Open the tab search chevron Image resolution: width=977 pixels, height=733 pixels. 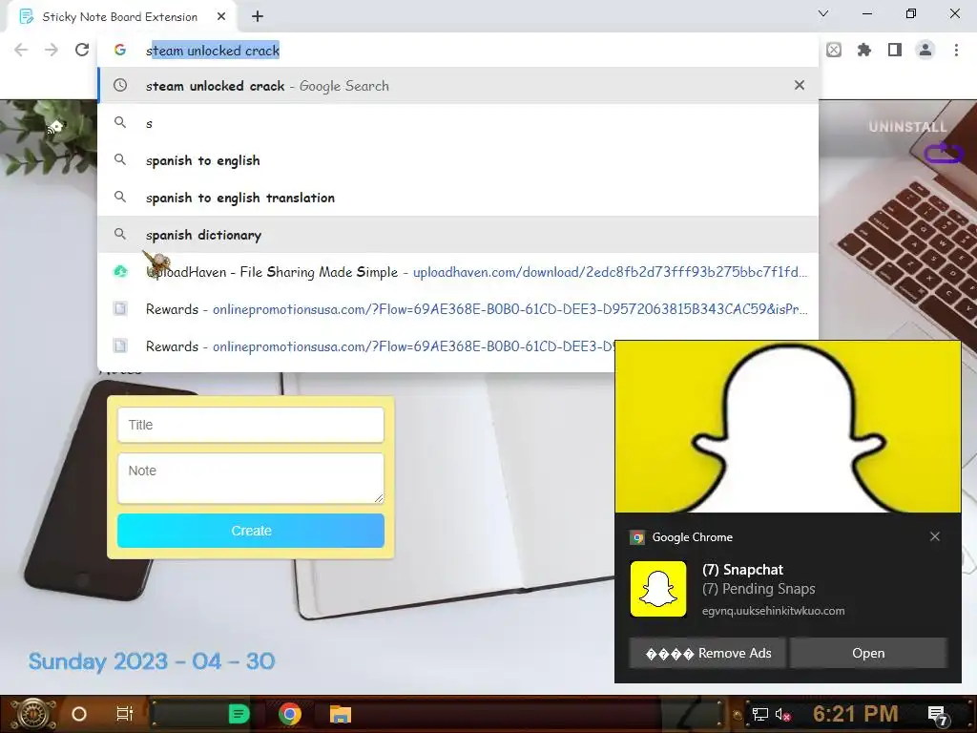[x=823, y=13]
